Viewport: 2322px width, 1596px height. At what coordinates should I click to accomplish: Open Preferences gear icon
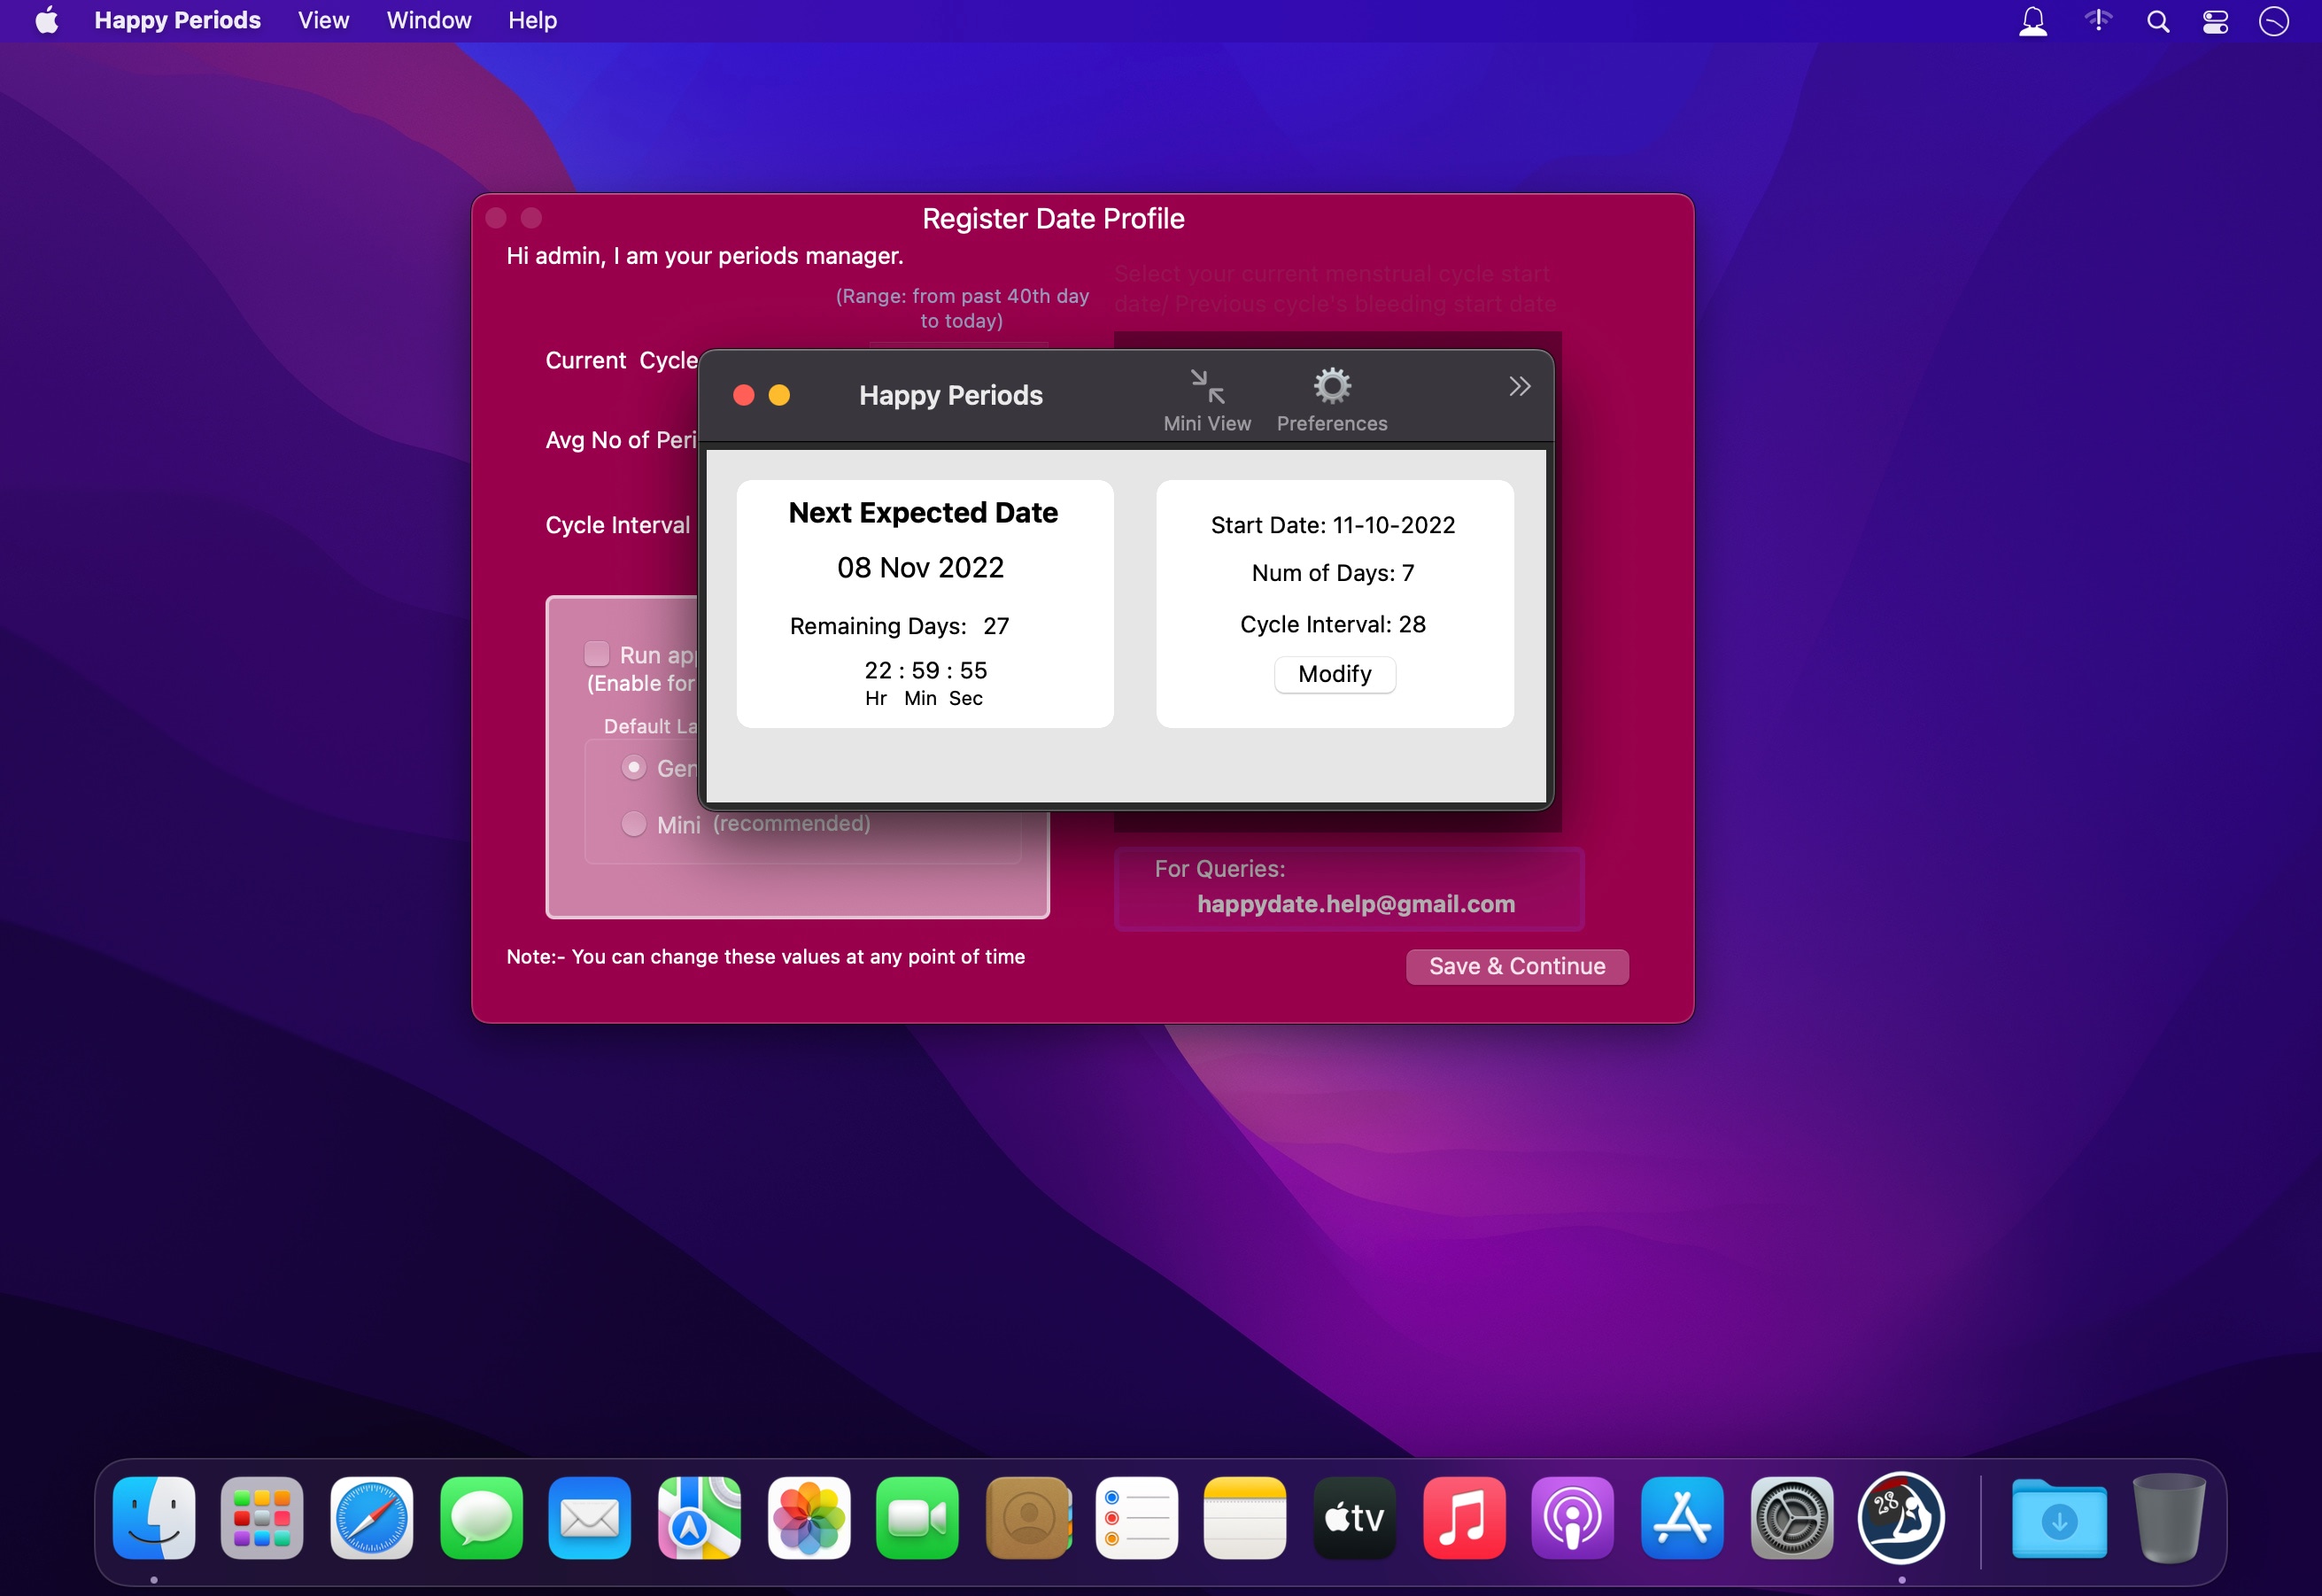(x=1331, y=386)
